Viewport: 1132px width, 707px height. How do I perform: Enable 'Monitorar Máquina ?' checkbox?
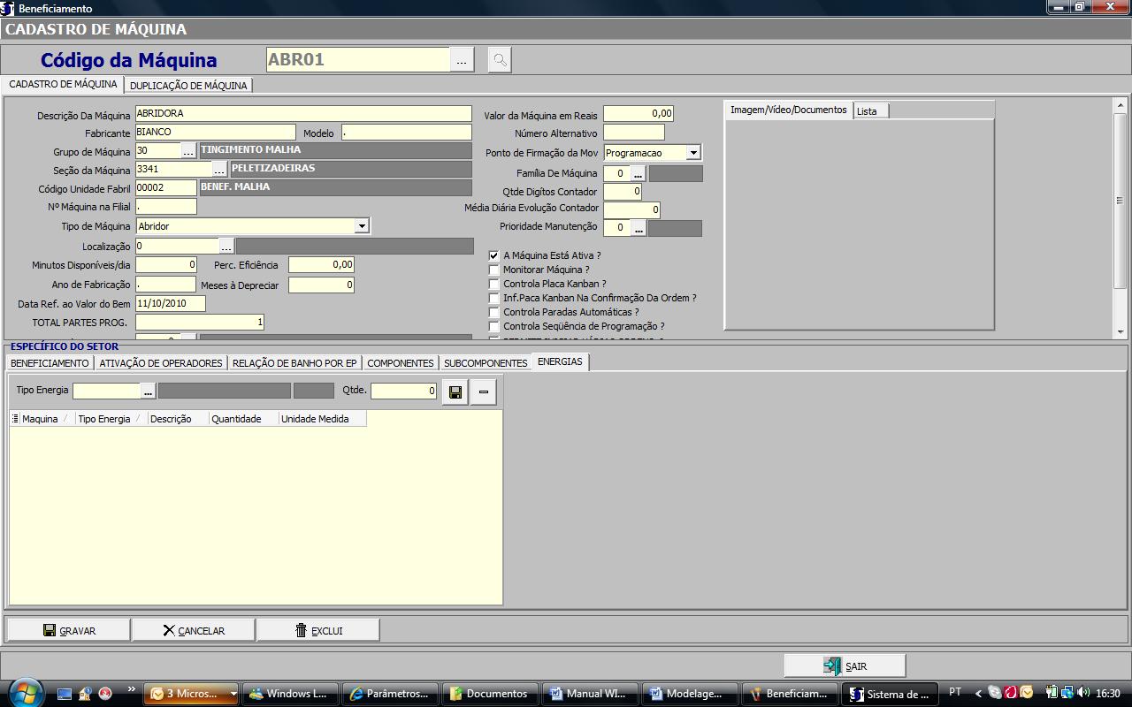coord(494,270)
